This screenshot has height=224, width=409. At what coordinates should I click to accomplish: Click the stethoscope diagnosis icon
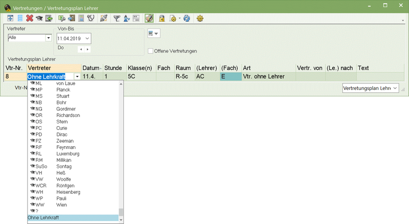[91, 18]
